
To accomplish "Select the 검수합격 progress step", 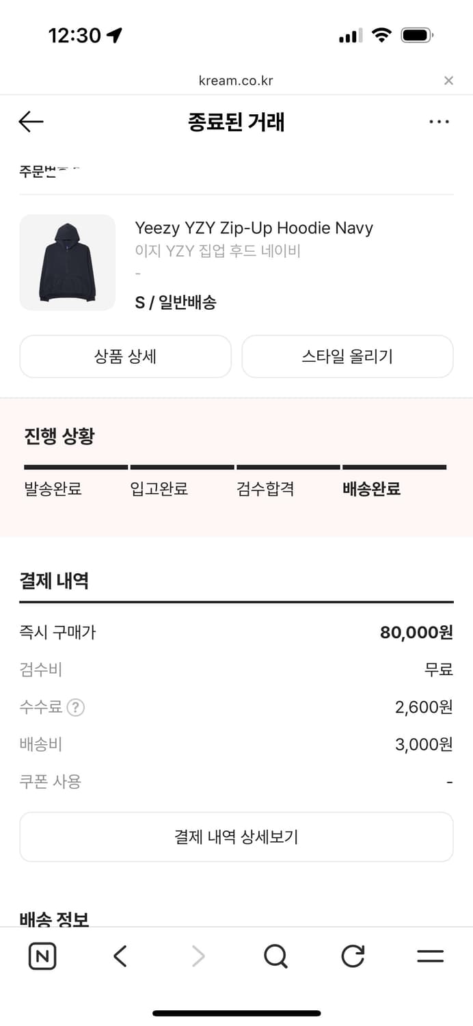I will (x=265, y=488).
